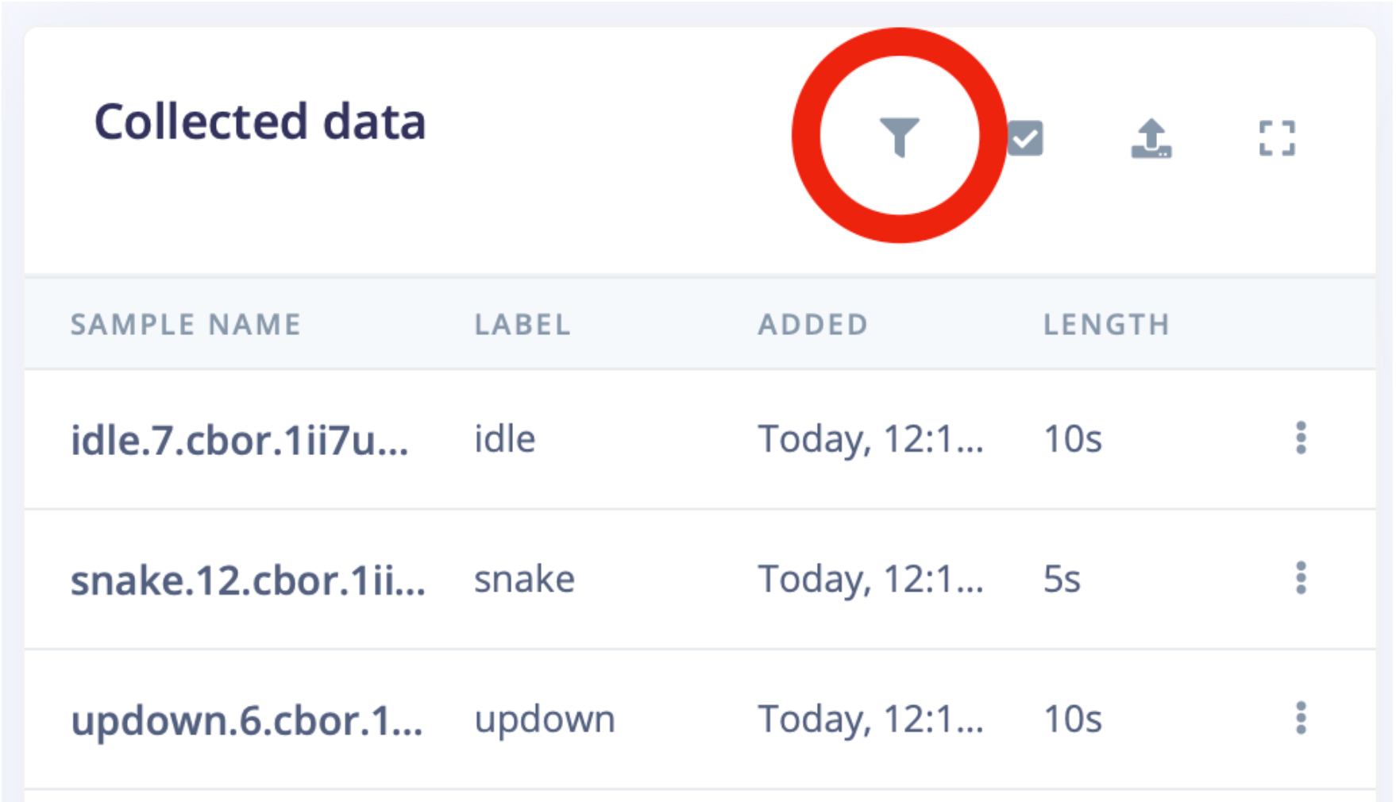Select the updown.6.cbor sample name
The height and width of the screenshot is (802, 1396).
tap(247, 720)
